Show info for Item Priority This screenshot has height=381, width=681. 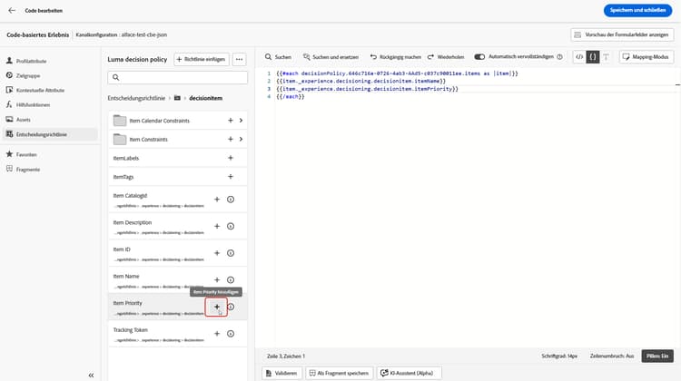click(231, 307)
